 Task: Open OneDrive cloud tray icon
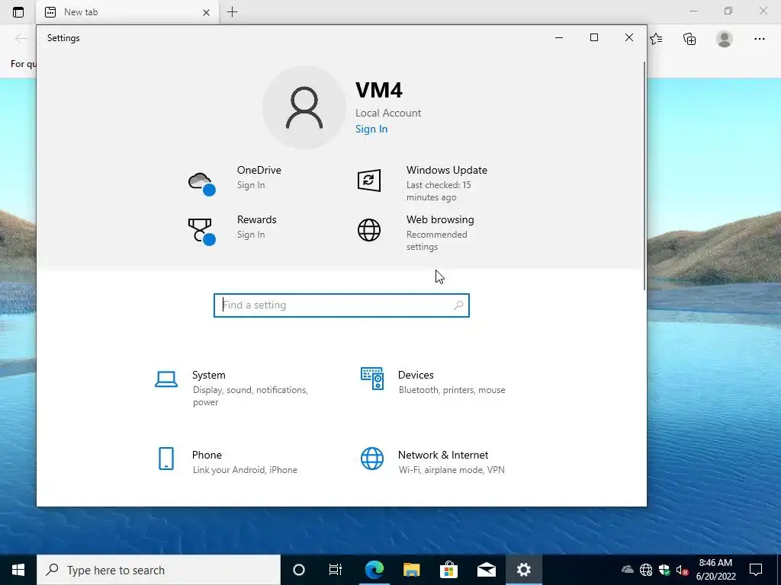coord(628,570)
